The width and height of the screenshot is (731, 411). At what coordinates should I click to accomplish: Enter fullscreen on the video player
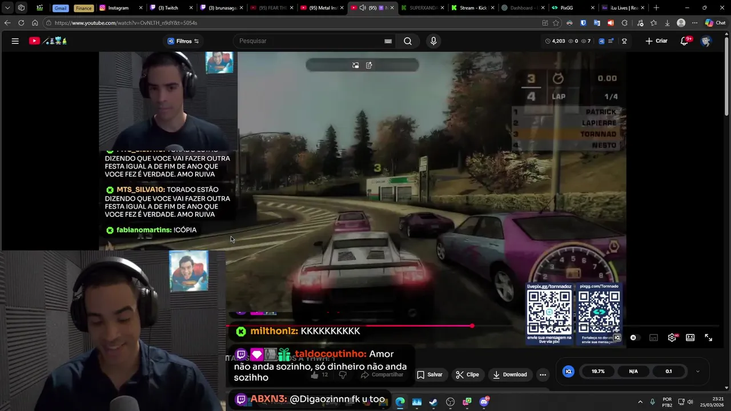pyautogui.click(x=708, y=338)
